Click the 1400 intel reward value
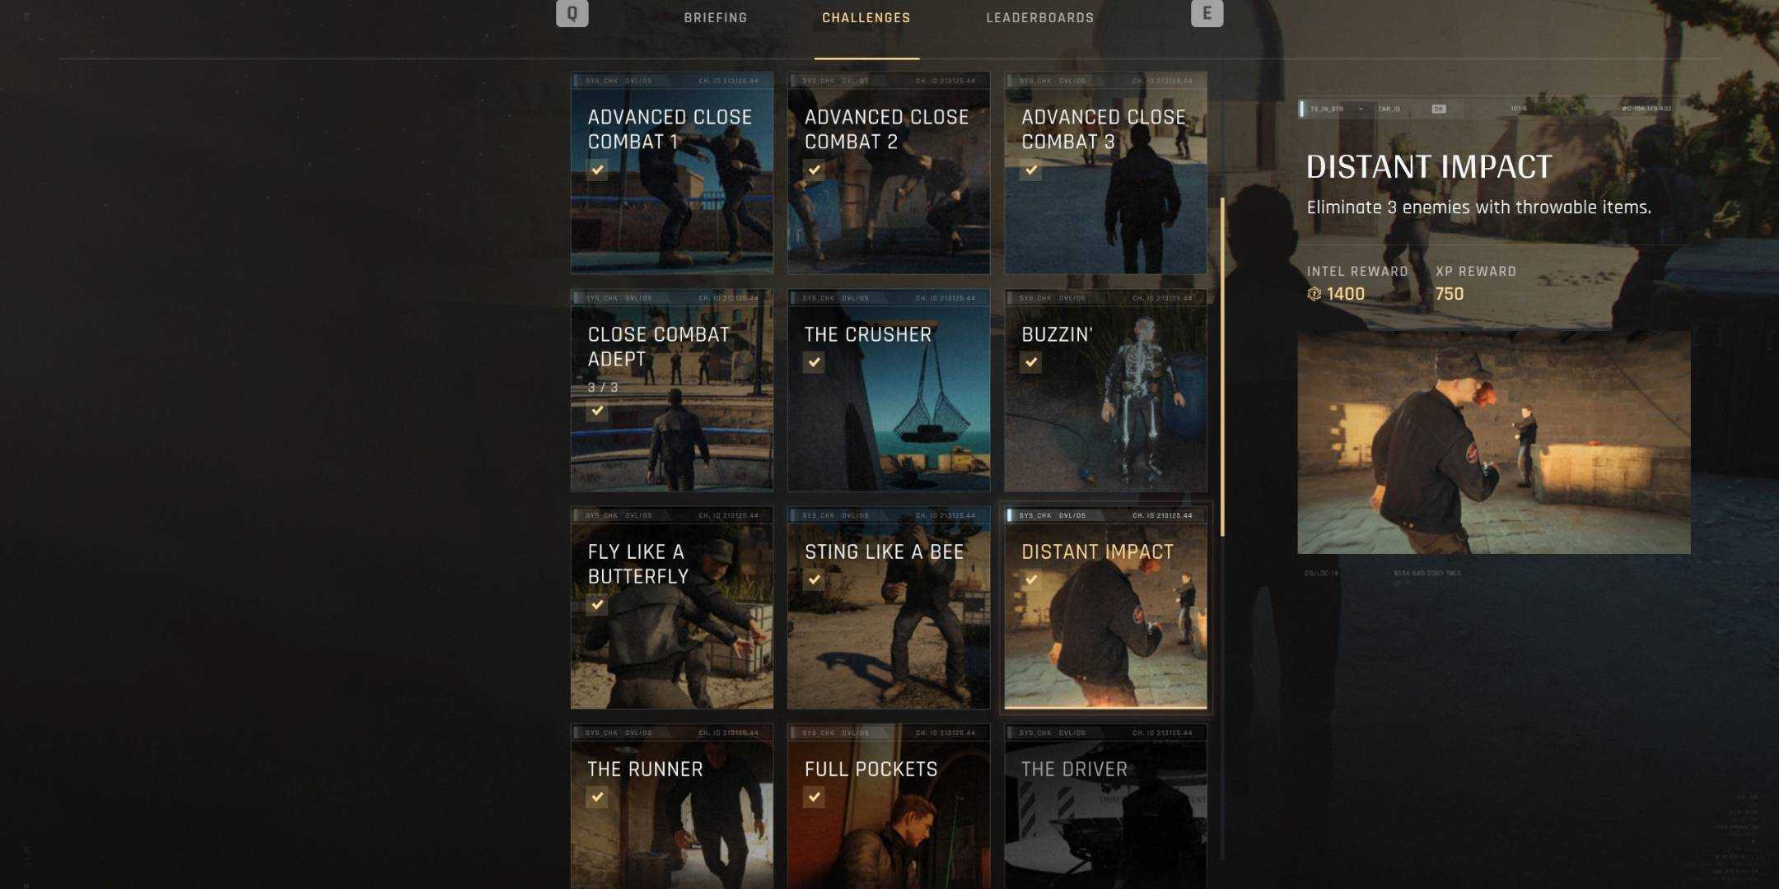 click(1346, 294)
